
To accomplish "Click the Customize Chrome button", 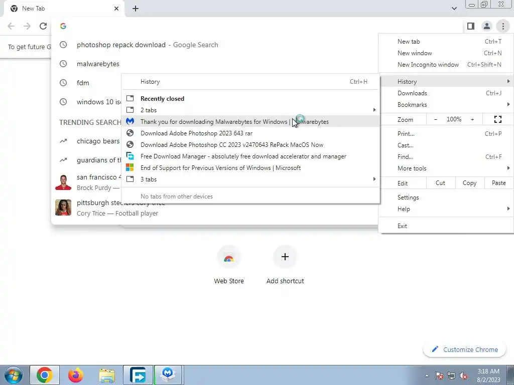I will pyautogui.click(x=465, y=349).
